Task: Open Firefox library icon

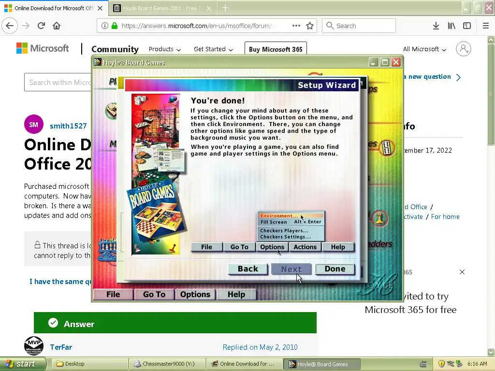Action: click(451, 26)
